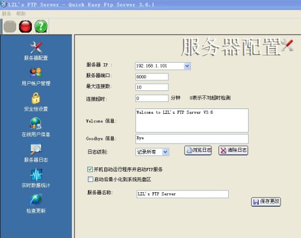Click the green help question icon
The image size is (301, 238).
[41, 27]
